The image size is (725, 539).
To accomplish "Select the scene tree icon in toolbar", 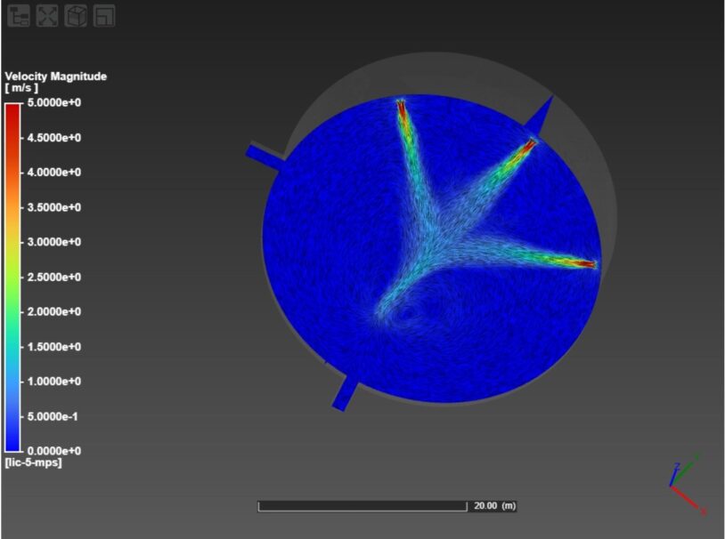I will pos(17,15).
